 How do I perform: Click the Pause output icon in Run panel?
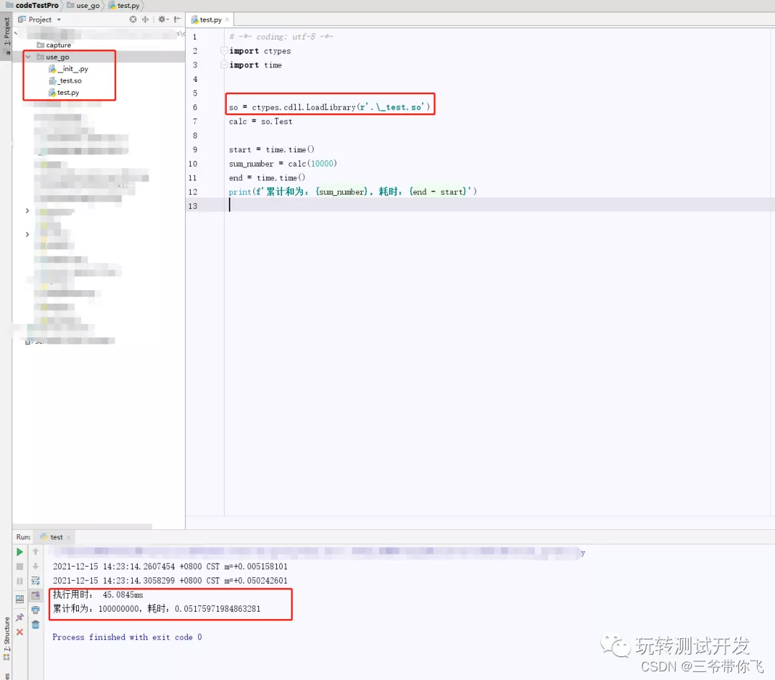click(x=20, y=581)
